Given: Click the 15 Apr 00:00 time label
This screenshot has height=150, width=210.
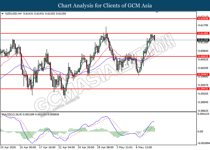Looking at the screenshot, I should (28, 147).
